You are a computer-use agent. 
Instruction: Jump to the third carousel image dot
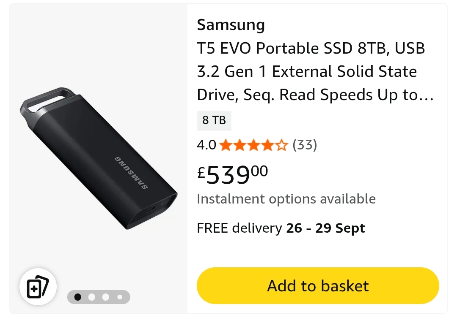106,297
